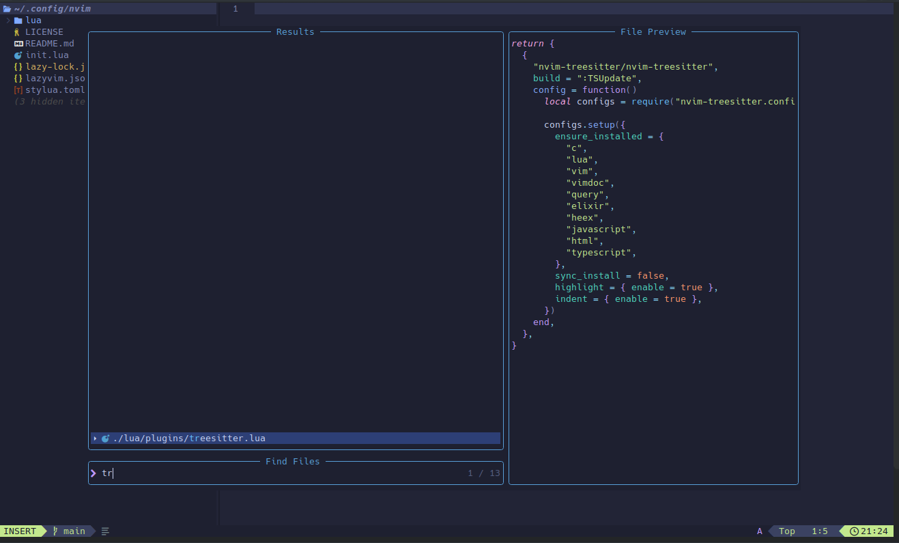Click the TOML icon for stylua.toml
This screenshot has width=899, height=543.
pyautogui.click(x=18, y=90)
